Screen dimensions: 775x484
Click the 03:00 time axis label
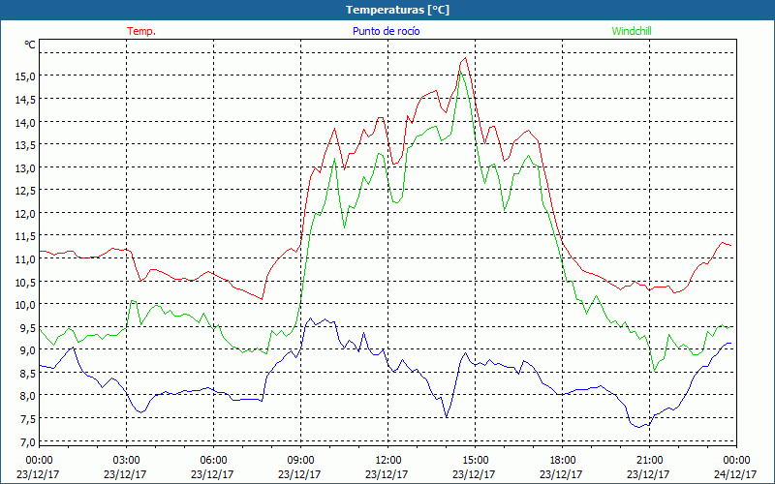coord(126,461)
